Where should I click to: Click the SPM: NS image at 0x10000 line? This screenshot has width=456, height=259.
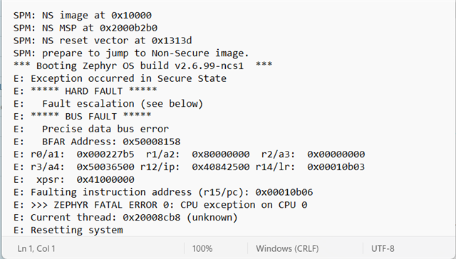click(x=83, y=15)
